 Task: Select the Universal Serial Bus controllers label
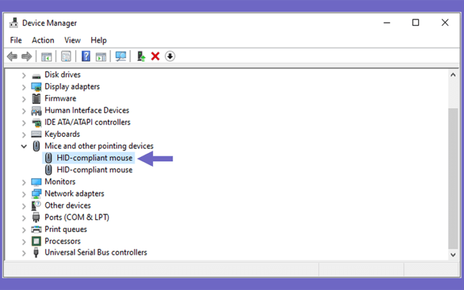96,252
